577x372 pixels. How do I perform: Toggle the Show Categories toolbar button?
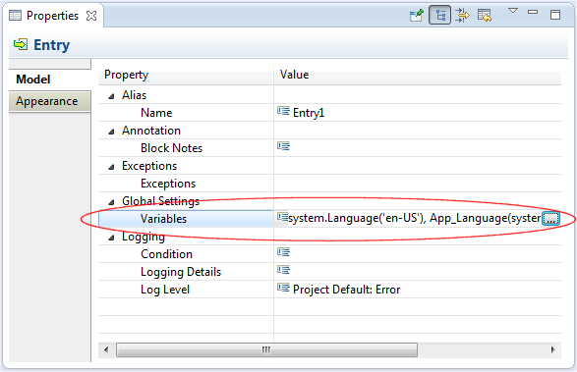click(x=439, y=16)
